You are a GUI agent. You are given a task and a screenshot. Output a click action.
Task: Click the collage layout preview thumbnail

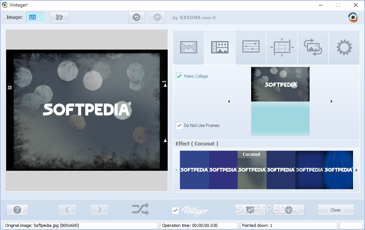pos(280,102)
